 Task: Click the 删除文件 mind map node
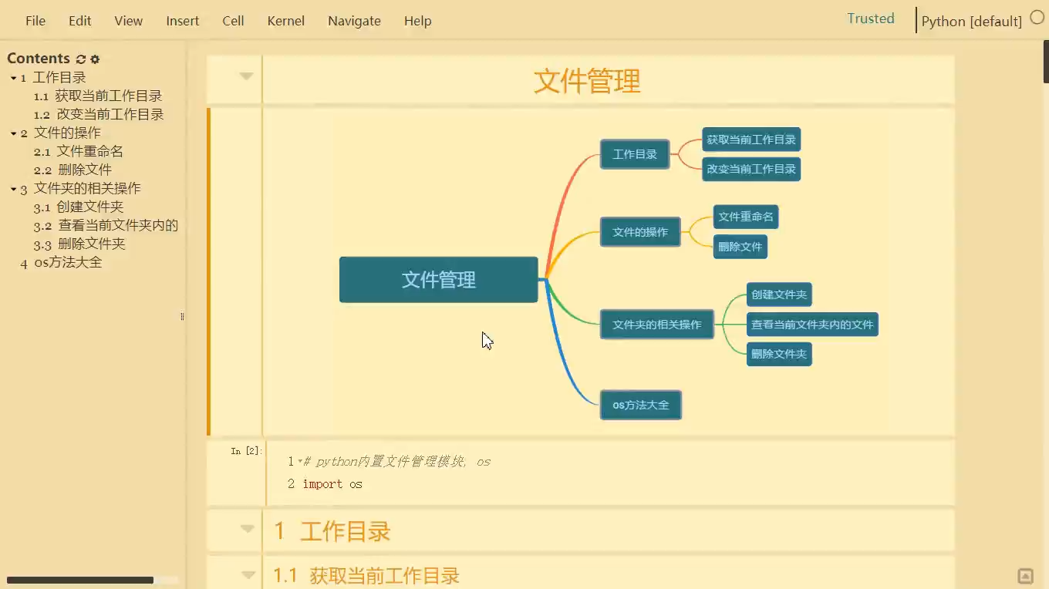[740, 247]
